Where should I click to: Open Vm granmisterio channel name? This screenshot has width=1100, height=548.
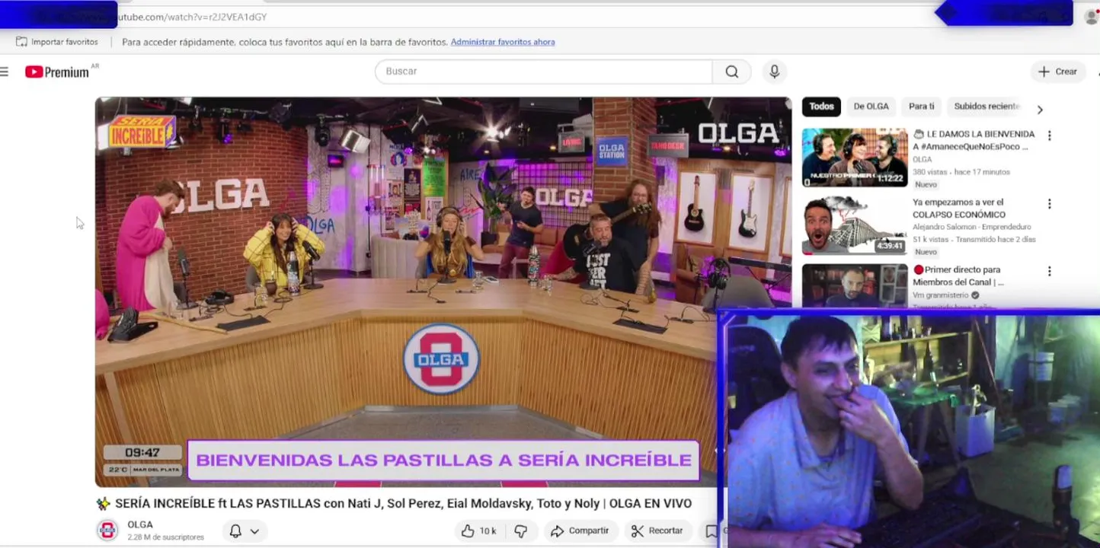click(941, 295)
